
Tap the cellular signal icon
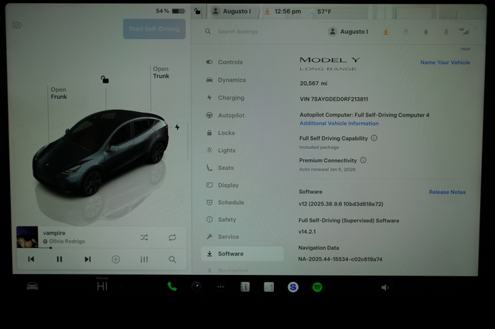[x=464, y=32]
